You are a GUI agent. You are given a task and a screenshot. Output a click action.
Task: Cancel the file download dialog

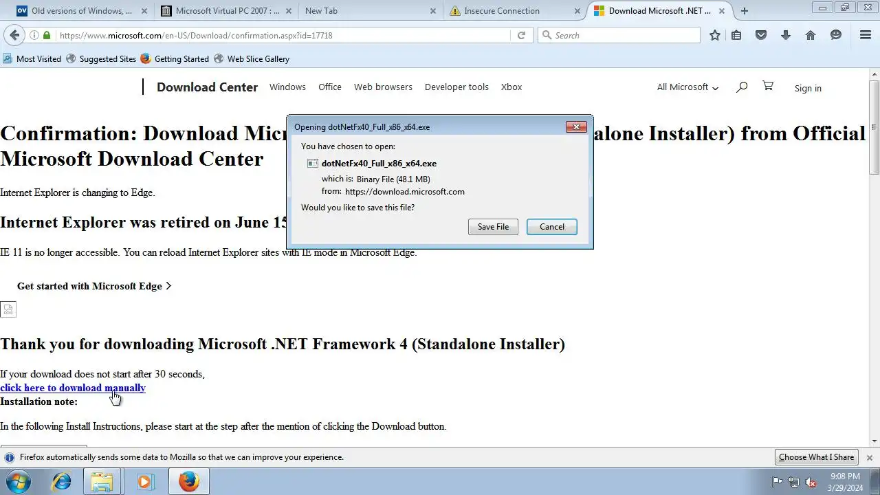pos(552,227)
